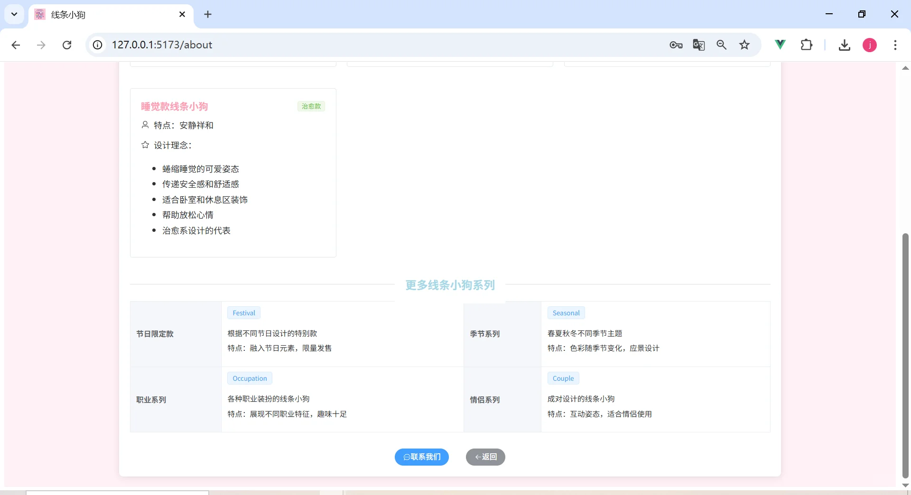
Task: Open the site information icon beside the URL
Action: pyautogui.click(x=97, y=45)
